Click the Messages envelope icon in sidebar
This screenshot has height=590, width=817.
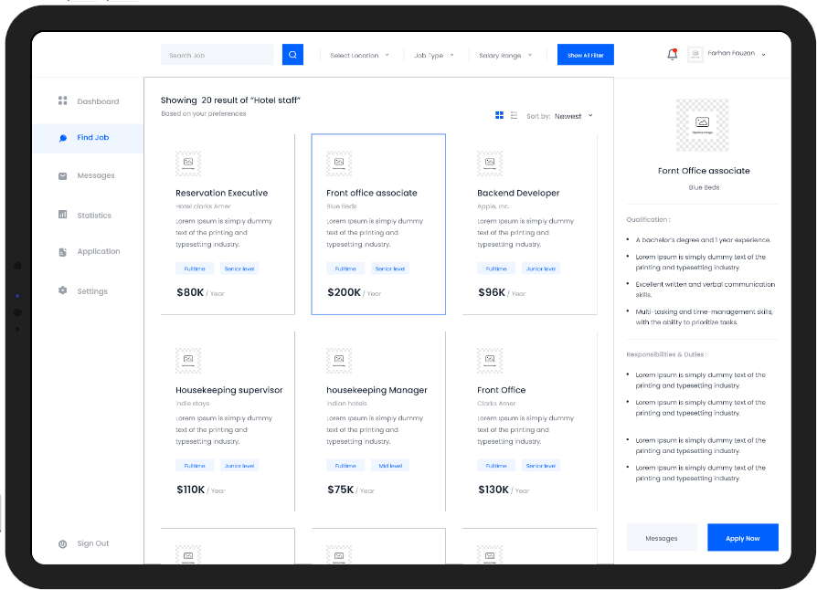coord(63,175)
